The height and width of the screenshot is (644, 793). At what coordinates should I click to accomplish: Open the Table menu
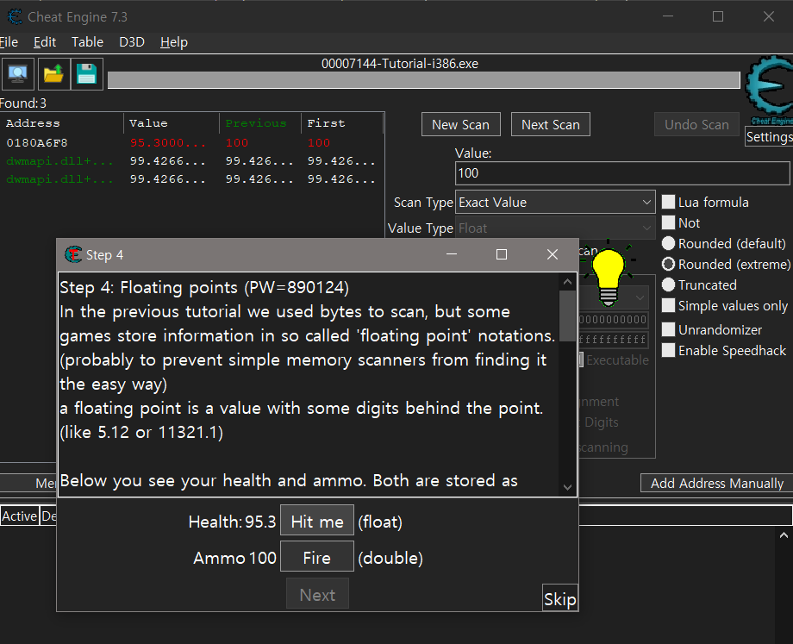tap(86, 41)
